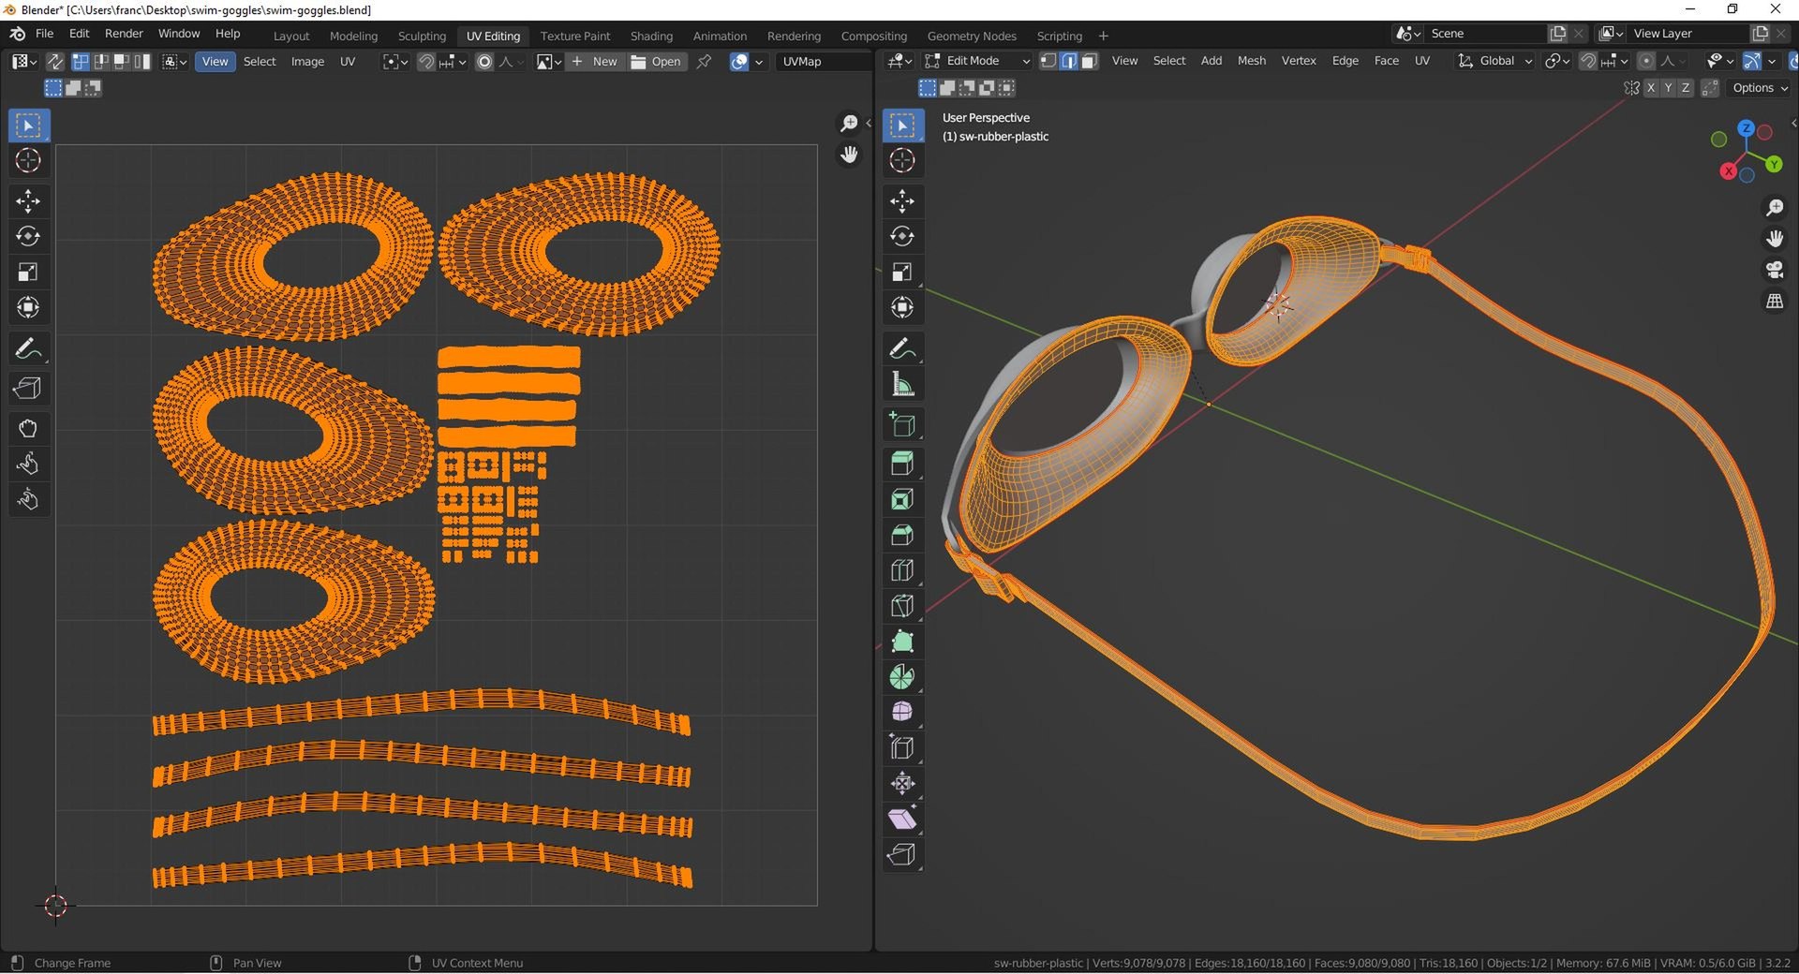
Task: Select the Inset Faces tool
Action: point(902,499)
